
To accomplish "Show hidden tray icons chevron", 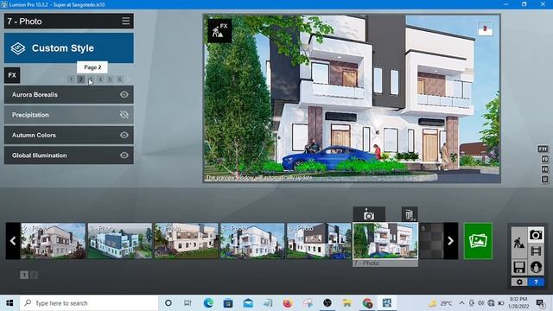I will point(461,303).
